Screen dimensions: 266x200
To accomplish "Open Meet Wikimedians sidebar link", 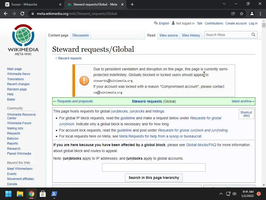I will point(20,169).
